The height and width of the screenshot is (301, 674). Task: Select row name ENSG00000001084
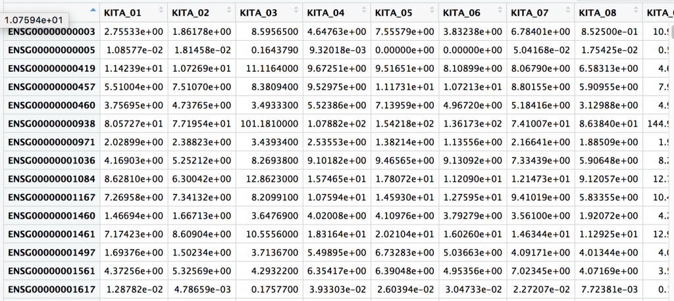[51, 179]
